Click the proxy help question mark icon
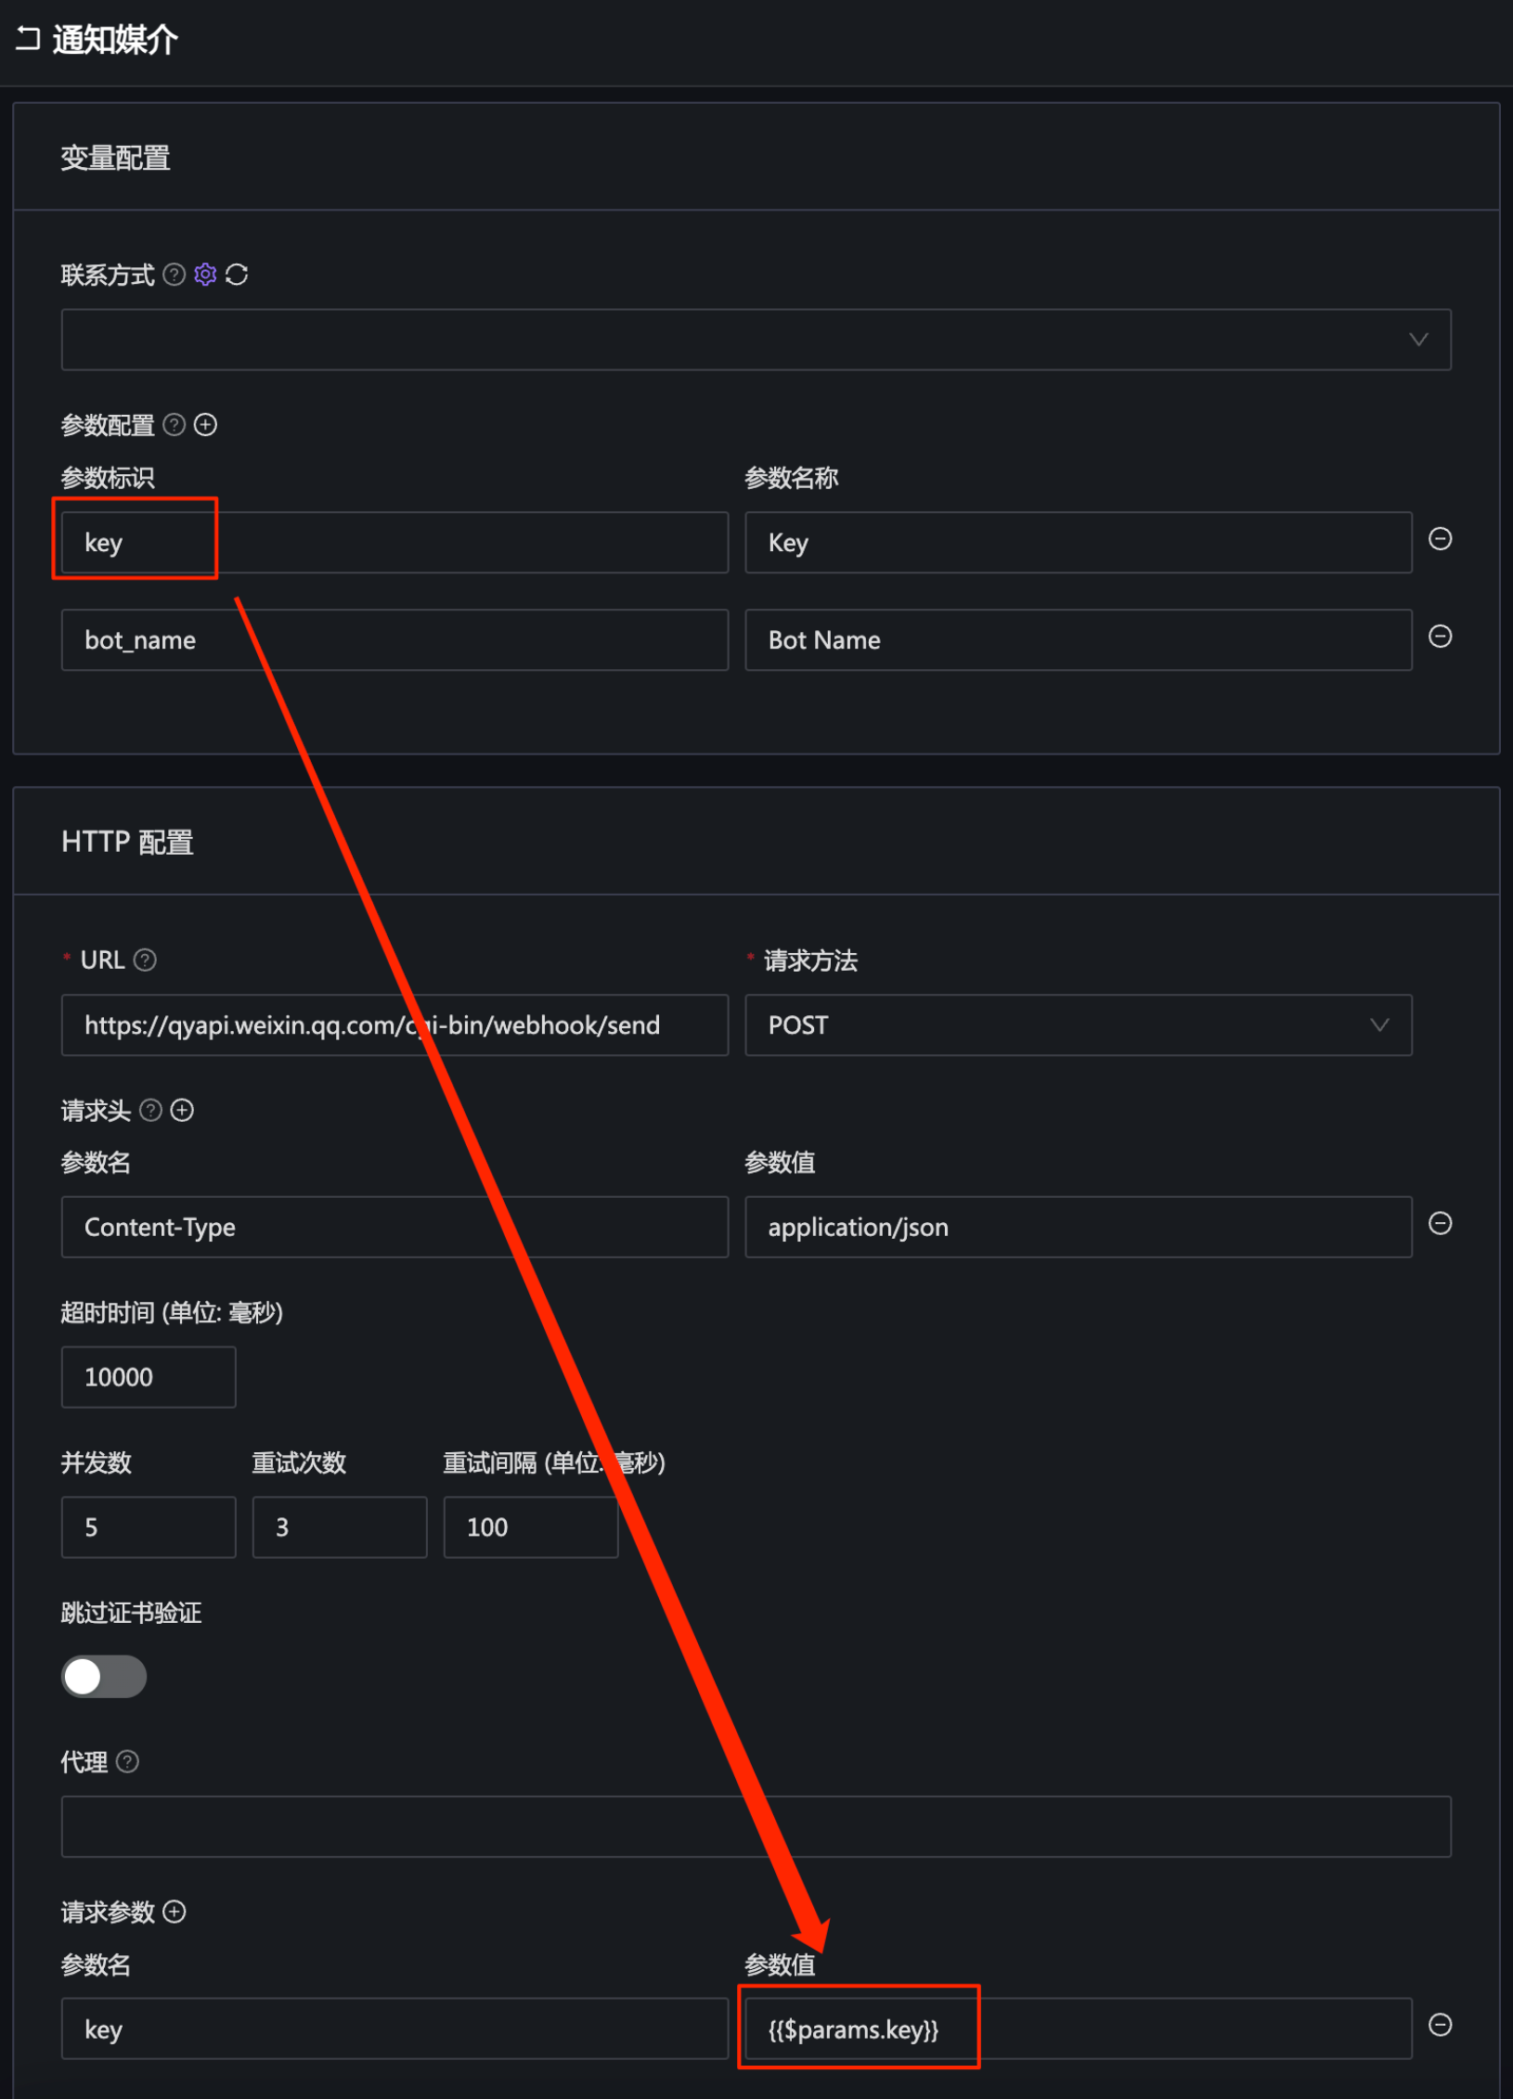Image resolution: width=1513 pixels, height=2099 pixels. 128,1761
